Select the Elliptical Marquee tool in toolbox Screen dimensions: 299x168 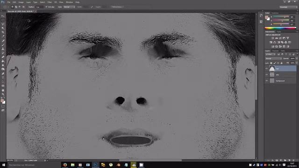click(x=3, y=20)
